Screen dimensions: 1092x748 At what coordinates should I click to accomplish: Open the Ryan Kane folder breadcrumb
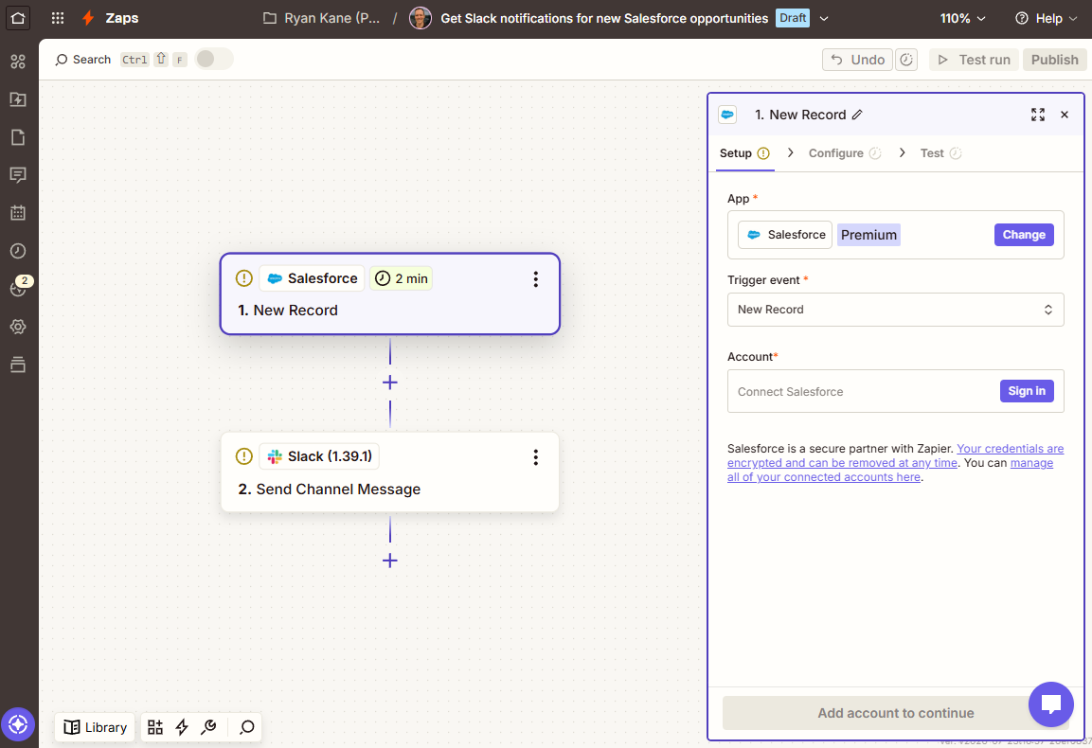click(x=322, y=18)
